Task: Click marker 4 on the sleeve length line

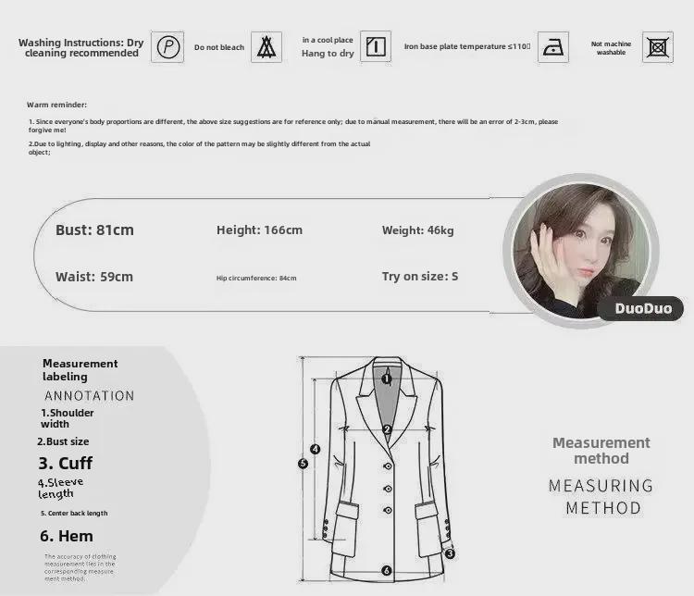Action: tap(316, 449)
